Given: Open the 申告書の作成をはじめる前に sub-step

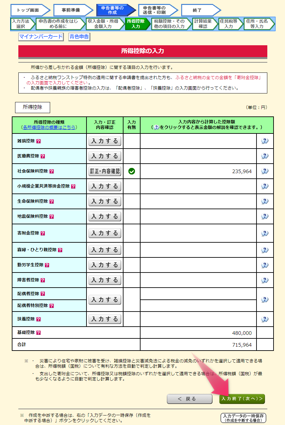Looking at the screenshot, I should pos(60,24).
